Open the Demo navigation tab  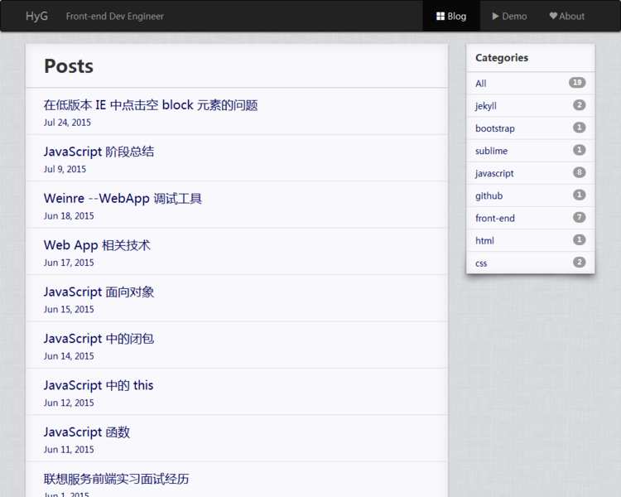tap(508, 17)
